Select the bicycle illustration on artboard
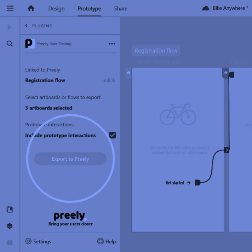Viewport: 252px width, 252px height. pos(178,114)
